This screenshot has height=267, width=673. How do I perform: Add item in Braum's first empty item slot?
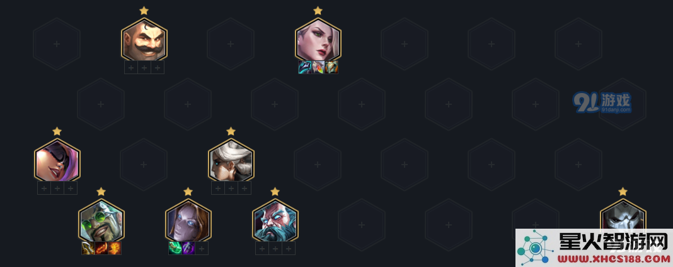pyautogui.click(x=131, y=67)
